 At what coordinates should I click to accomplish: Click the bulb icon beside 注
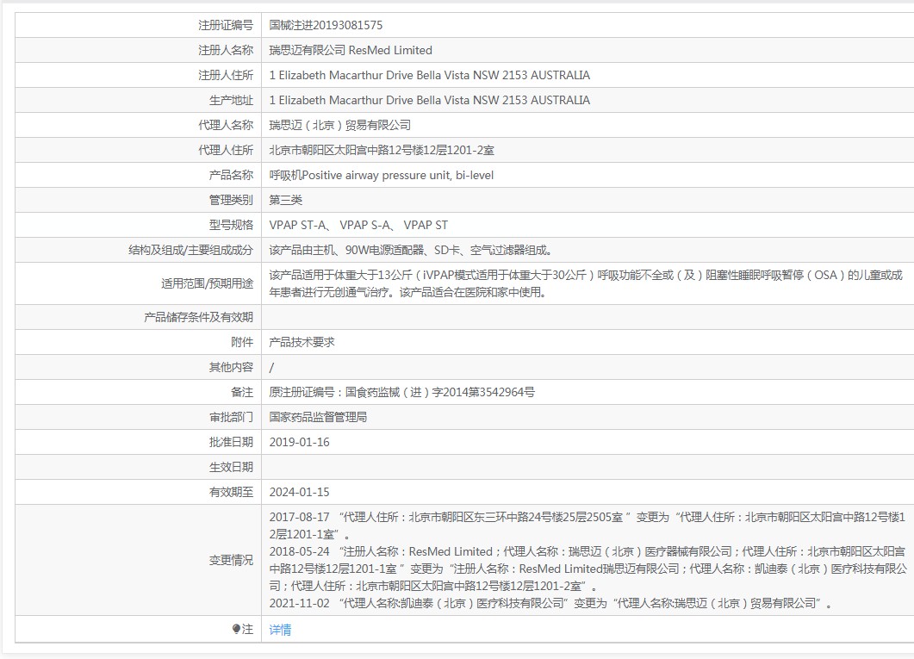tap(236, 630)
